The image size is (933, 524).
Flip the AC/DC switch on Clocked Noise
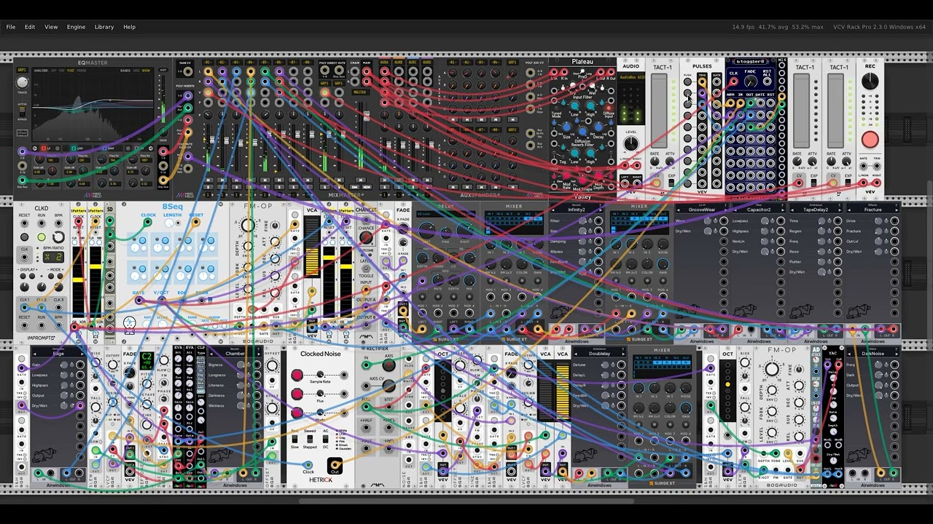tap(325, 439)
